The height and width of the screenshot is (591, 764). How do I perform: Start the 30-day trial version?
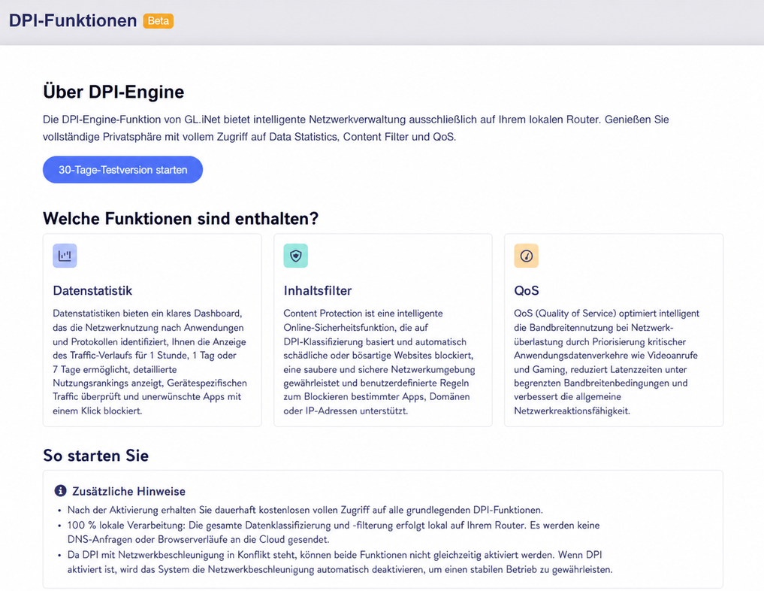(122, 170)
